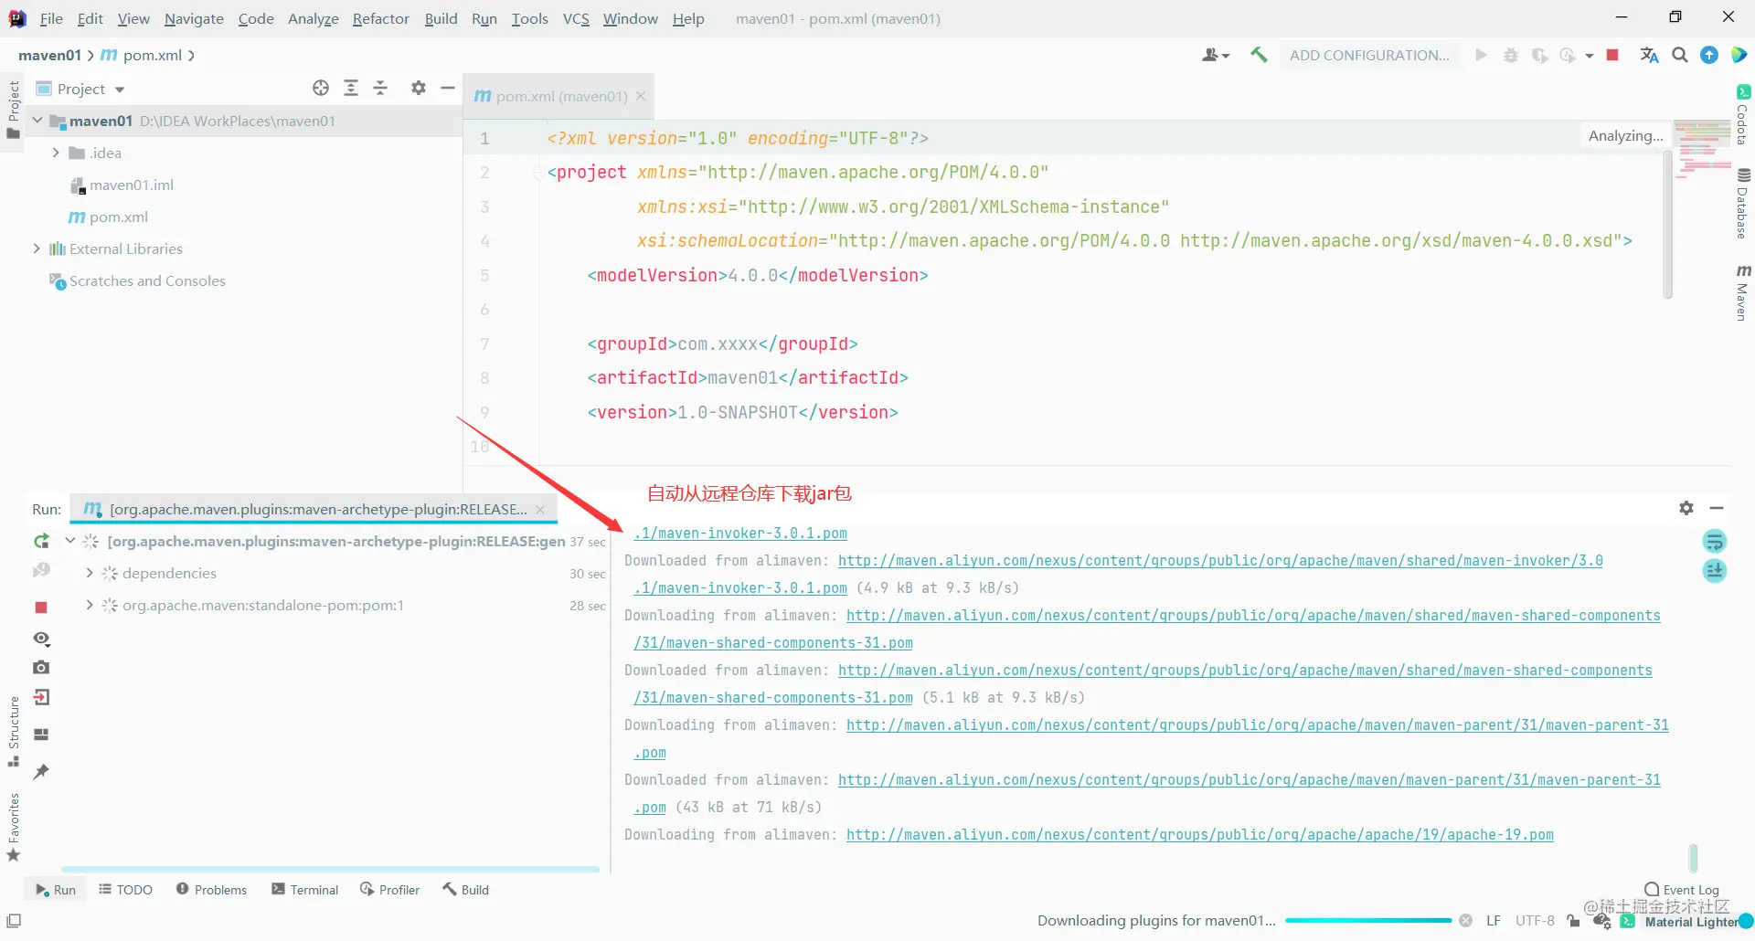The image size is (1755, 941).
Task: Close the maven-archetype-plugin Run tab
Action: tap(540, 509)
